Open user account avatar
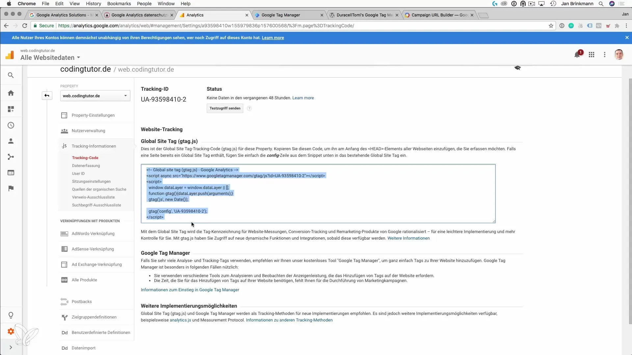Viewport: 632px width, 355px height. pos(619,55)
